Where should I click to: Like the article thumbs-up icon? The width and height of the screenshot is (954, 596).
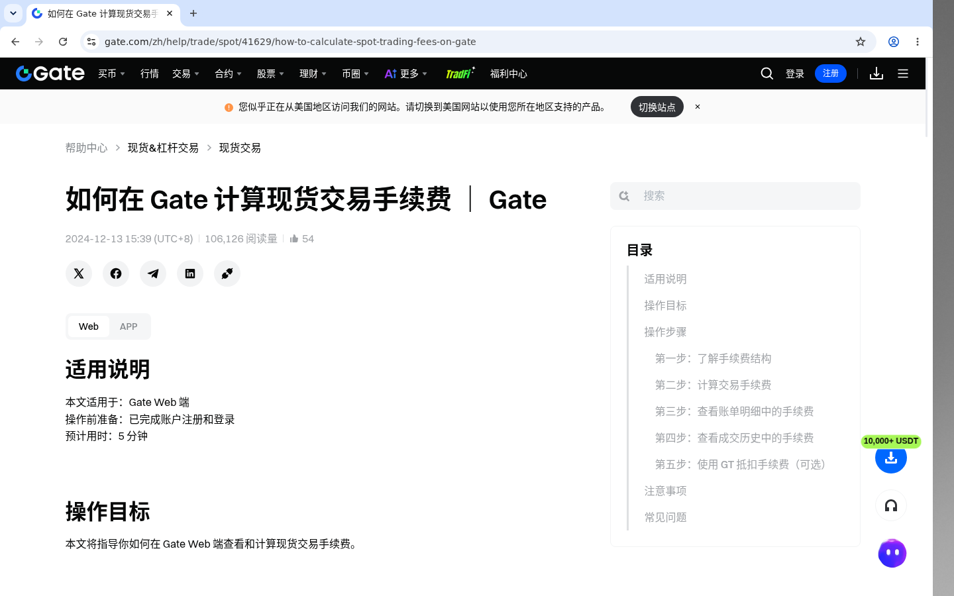(x=294, y=238)
